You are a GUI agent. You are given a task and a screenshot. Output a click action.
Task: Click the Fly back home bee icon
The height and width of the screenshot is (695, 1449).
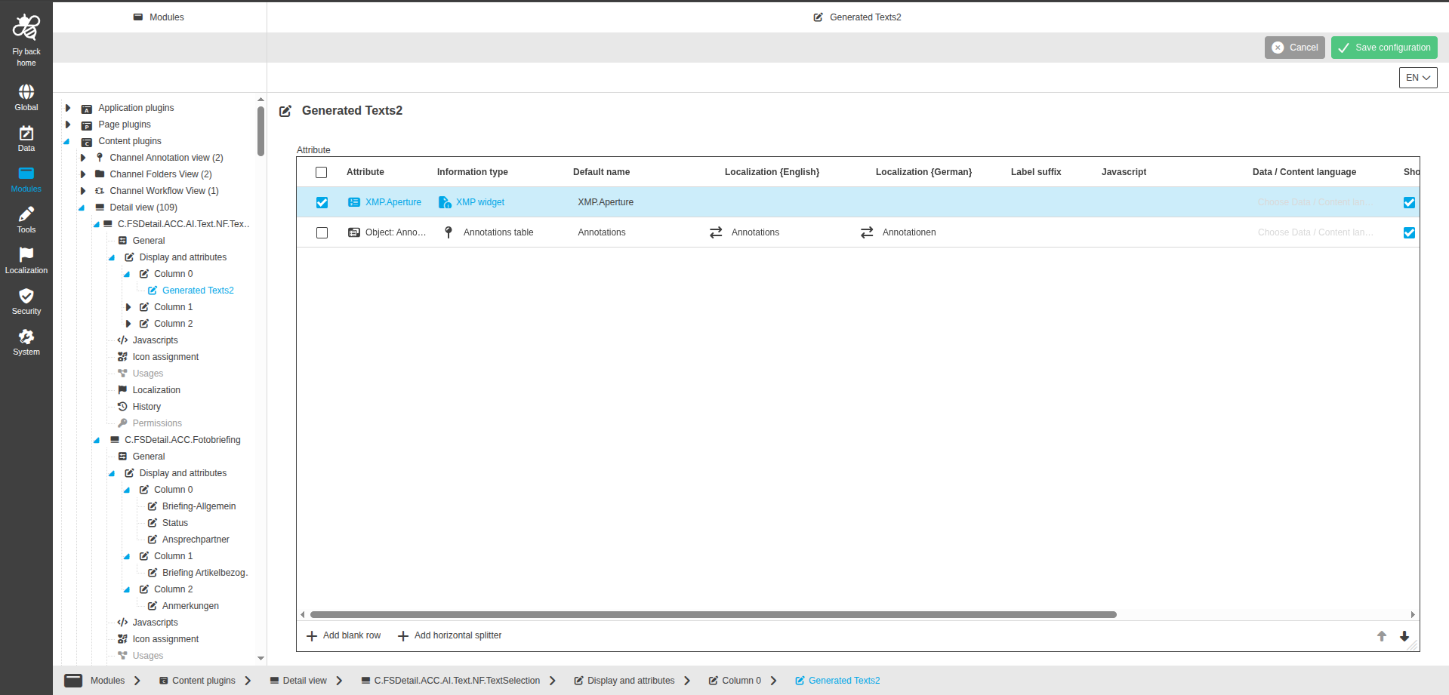(26, 27)
